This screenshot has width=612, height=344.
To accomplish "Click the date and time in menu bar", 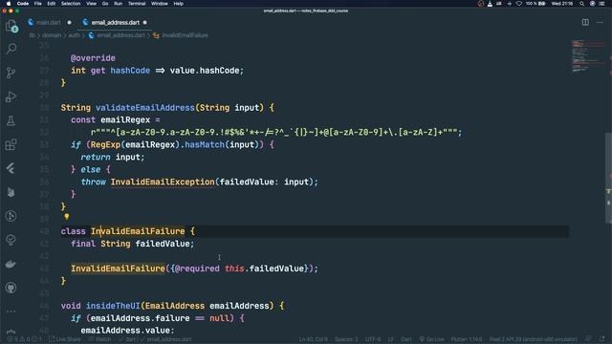I will click(x=562, y=4).
